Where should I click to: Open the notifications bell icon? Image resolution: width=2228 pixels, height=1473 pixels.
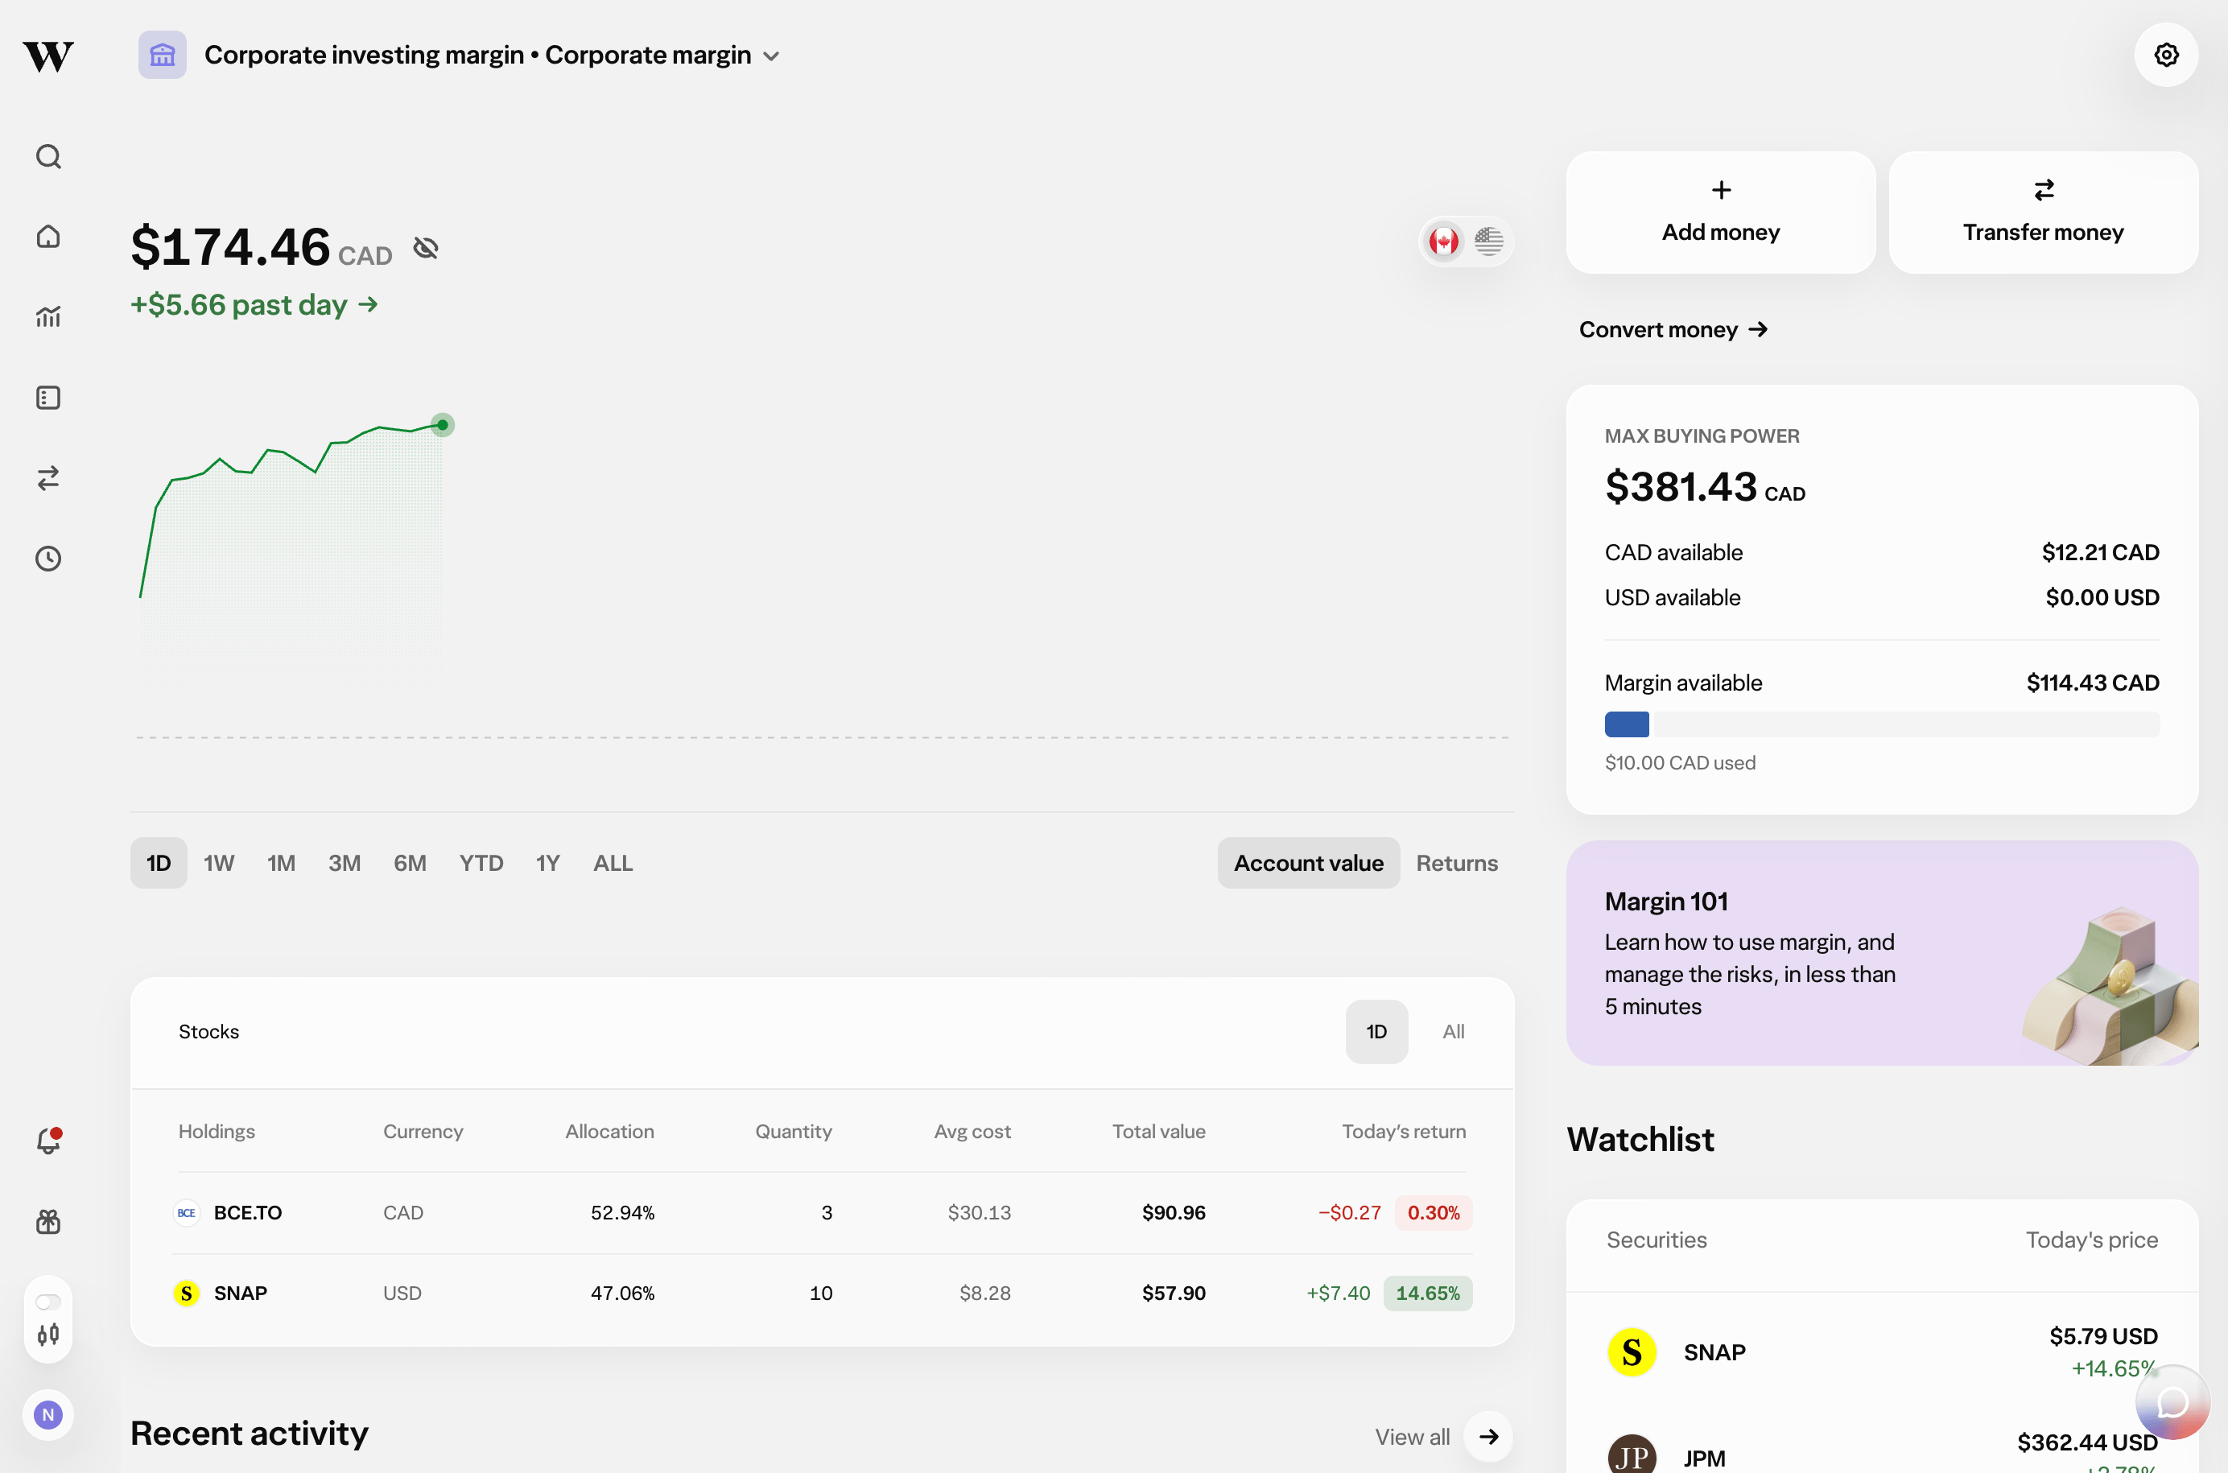click(x=48, y=1141)
